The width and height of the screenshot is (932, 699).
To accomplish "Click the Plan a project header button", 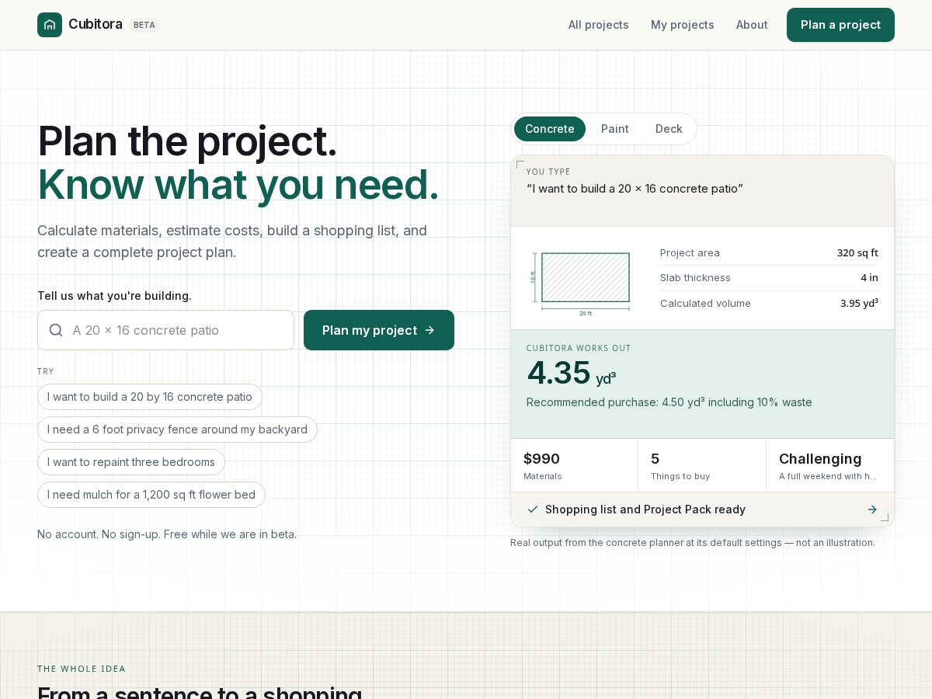I will [x=840, y=25].
